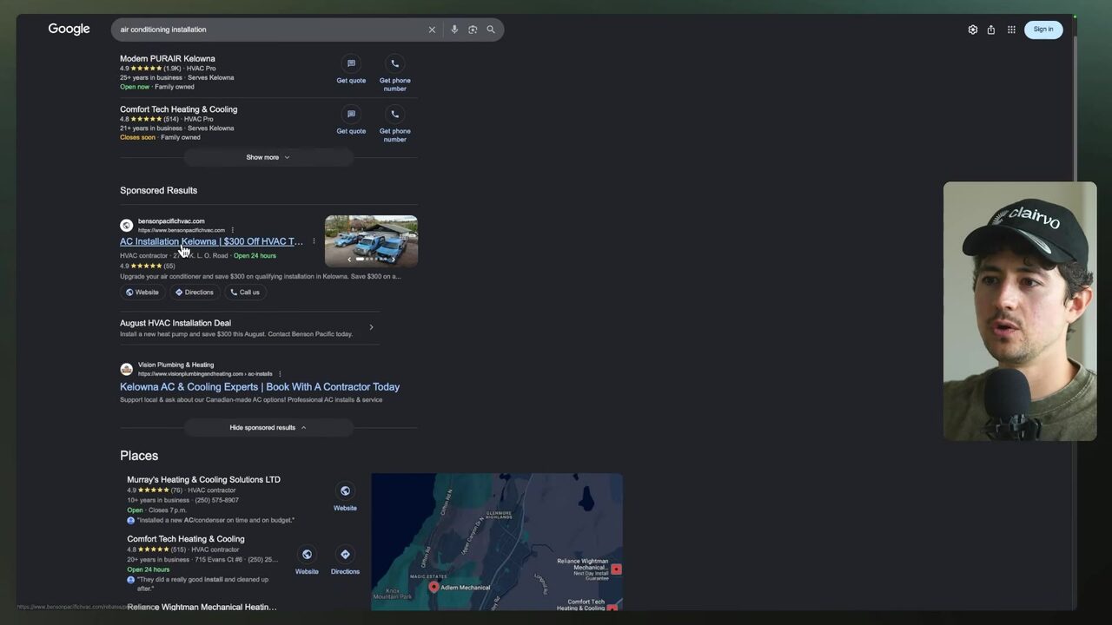Viewport: 1112px width, 625px height.
Task: Collapse sponsored results with Hide sponsored results
Action: [268, 427]
